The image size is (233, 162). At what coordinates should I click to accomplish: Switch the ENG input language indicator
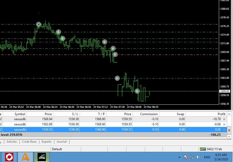tap(207, 157)
